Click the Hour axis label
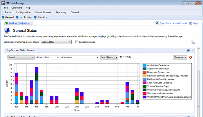The image size is (203, 117). [77, 110]
